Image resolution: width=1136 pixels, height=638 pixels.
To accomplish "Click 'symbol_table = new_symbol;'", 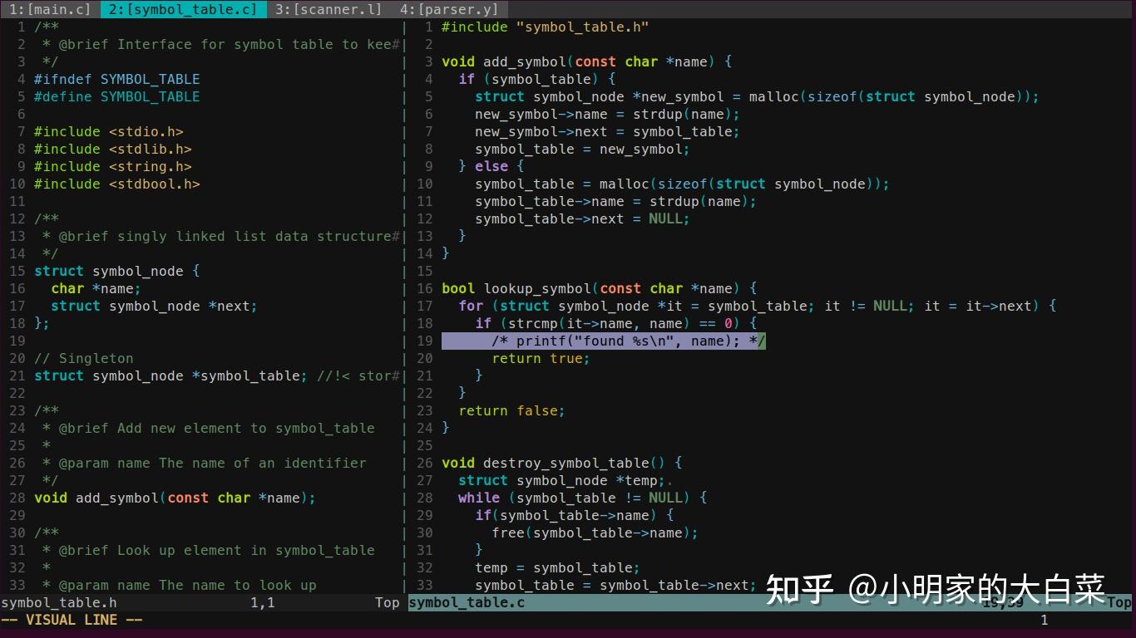I will pyautogui.click(x=583, y=149).
